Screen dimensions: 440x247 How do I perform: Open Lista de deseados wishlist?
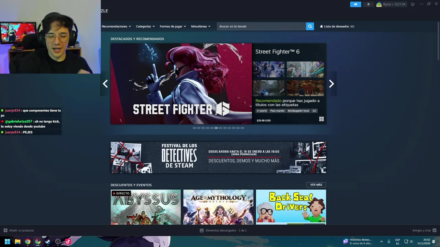(337, 26)
